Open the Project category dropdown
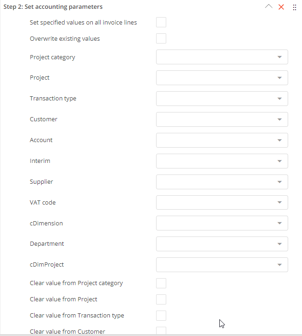Screen dimensions: 302x336 279,57
